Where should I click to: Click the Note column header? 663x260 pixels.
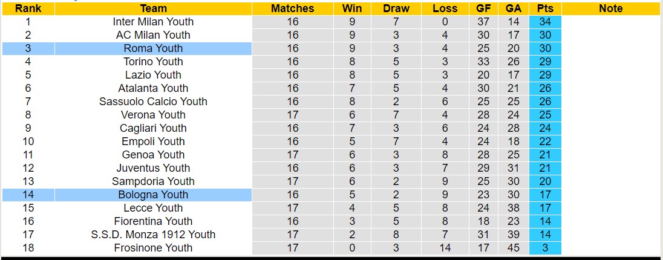click(x=610, y=8)
